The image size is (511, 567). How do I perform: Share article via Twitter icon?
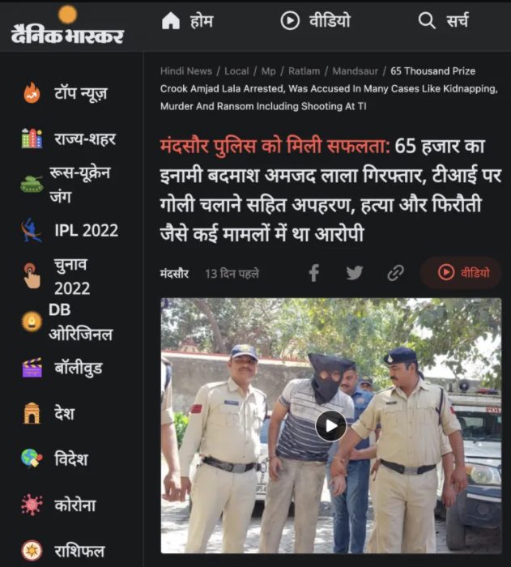pos(355,273)
